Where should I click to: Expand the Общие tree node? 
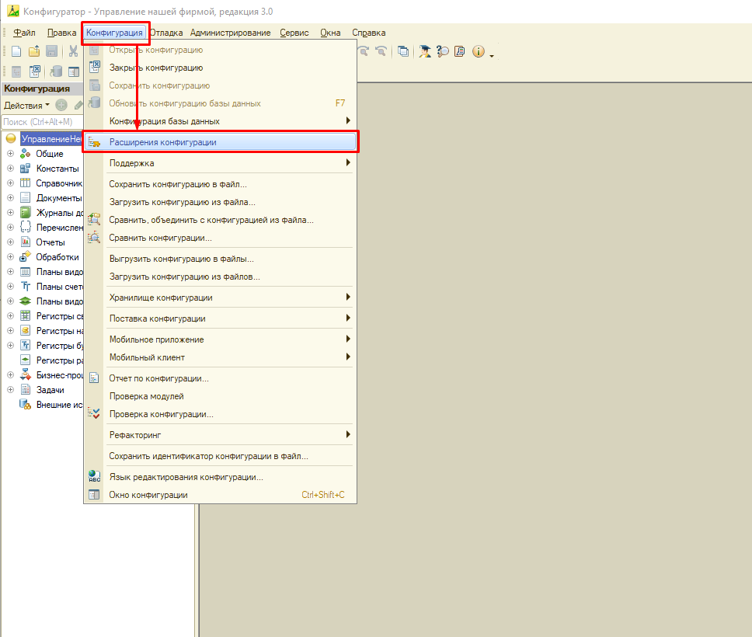(x=10, y=154)
